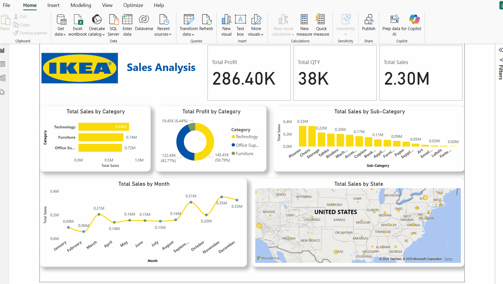The width and height of the screenshot is (503, 284).
Task: Insert a Text box
Action: pyautogui.click(x=240, y=20)
